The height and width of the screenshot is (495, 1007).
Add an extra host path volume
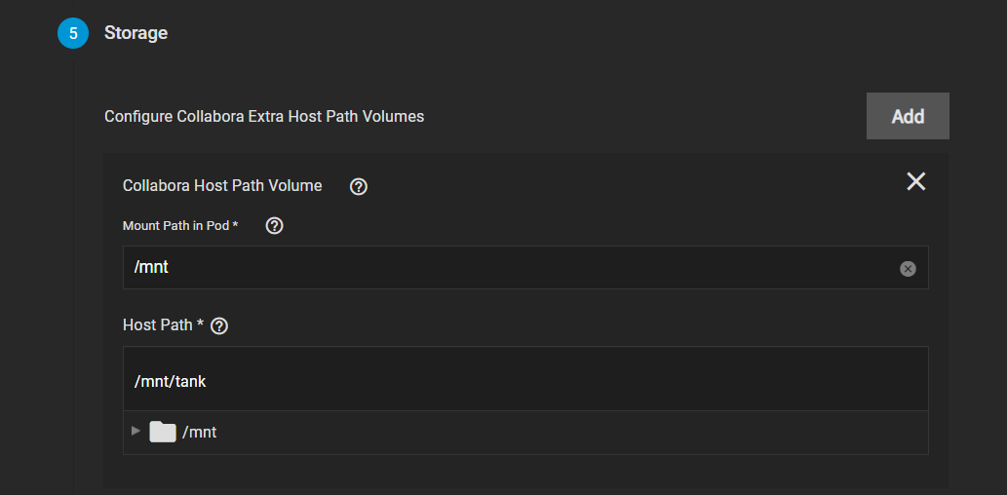pos(908,116)
